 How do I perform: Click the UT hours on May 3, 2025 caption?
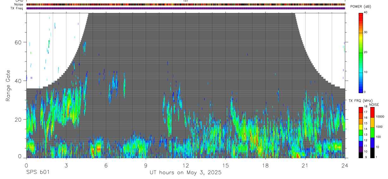tap(185, 173)
